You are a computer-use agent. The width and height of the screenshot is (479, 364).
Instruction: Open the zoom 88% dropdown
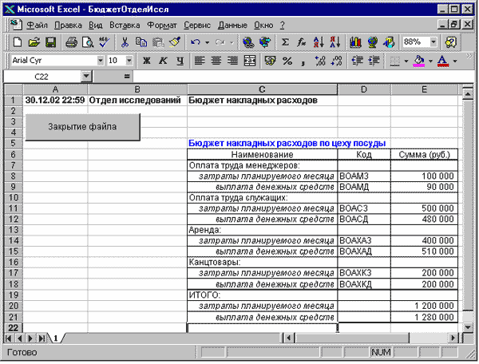(x=433, y=42)
